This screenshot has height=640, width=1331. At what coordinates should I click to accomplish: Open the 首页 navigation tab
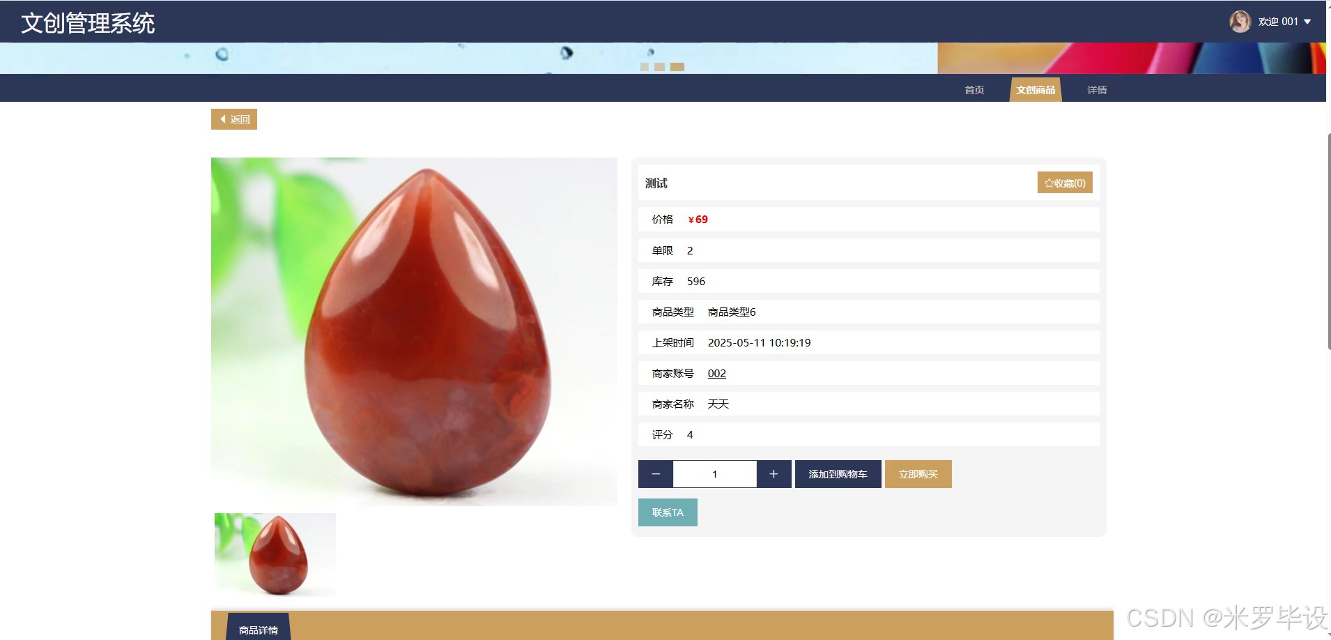(x=974, y=90)
